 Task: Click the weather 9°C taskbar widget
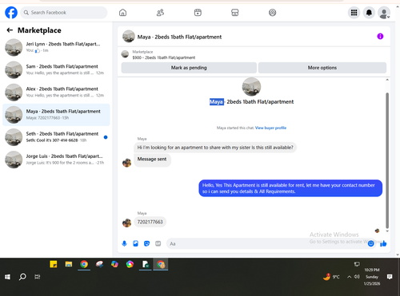coord(331,277)
